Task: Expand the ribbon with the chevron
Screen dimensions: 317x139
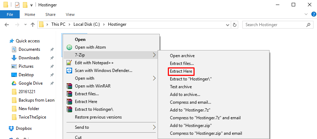Action: tap(306, 14)
